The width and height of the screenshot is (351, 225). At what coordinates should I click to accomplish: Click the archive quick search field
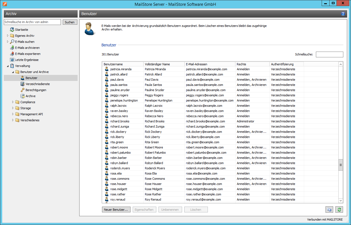(x=32, y=22)
